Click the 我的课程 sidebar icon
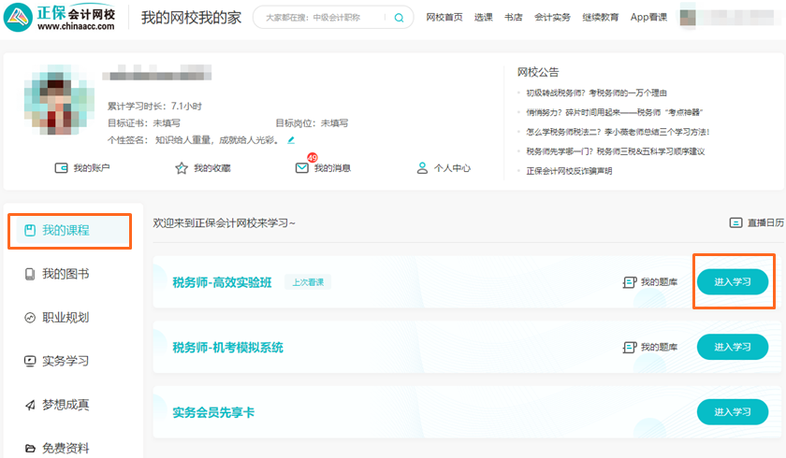 click(x=30, y=230)
